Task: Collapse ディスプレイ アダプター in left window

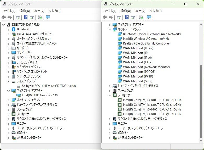Action: tap(8, 91)
